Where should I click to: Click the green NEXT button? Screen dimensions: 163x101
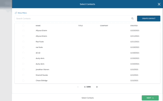(x=150, y=98)
